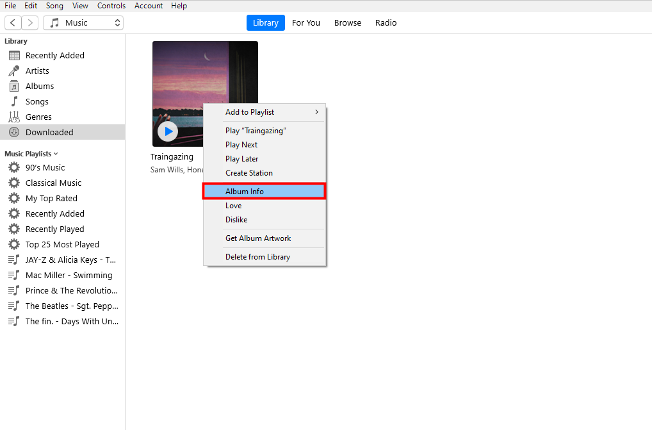652x430 pixels.
Task: Choose Play "Traingazing" in context menu
Action: pyautogui.click(x=264, y=131)
